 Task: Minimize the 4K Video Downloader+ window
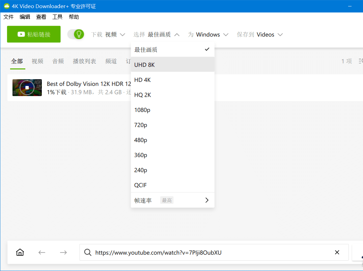pos(350,6)
